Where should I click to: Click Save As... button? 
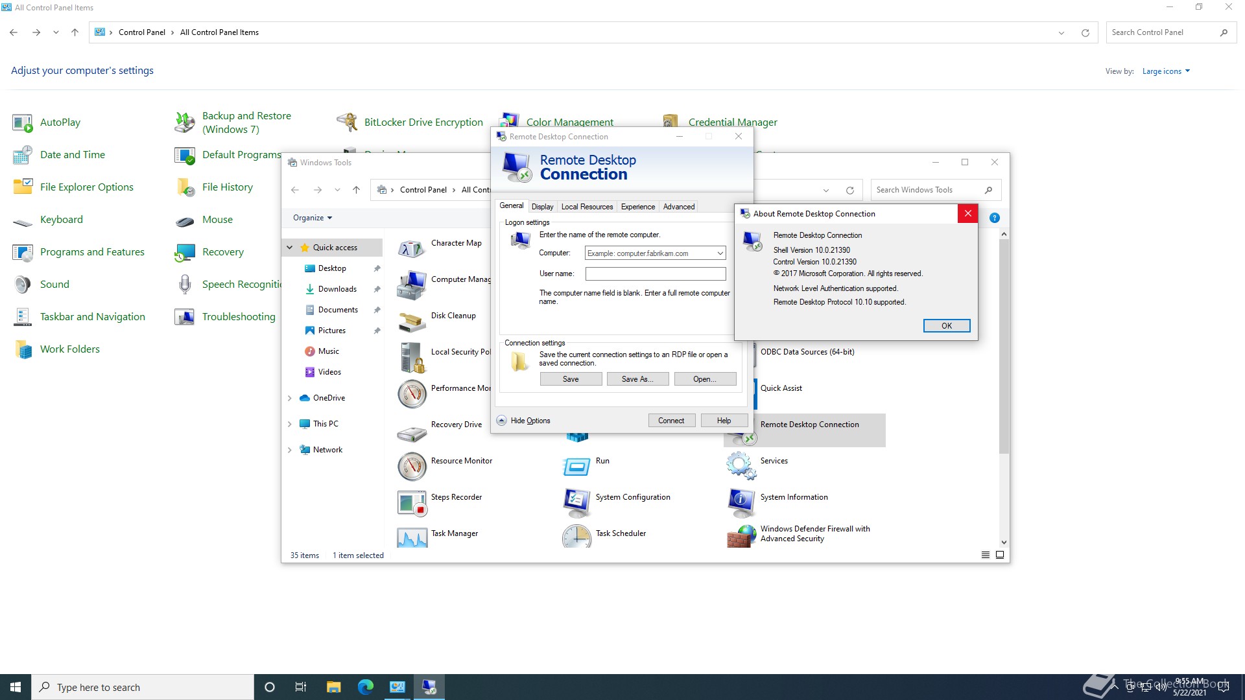coord(637,379)
